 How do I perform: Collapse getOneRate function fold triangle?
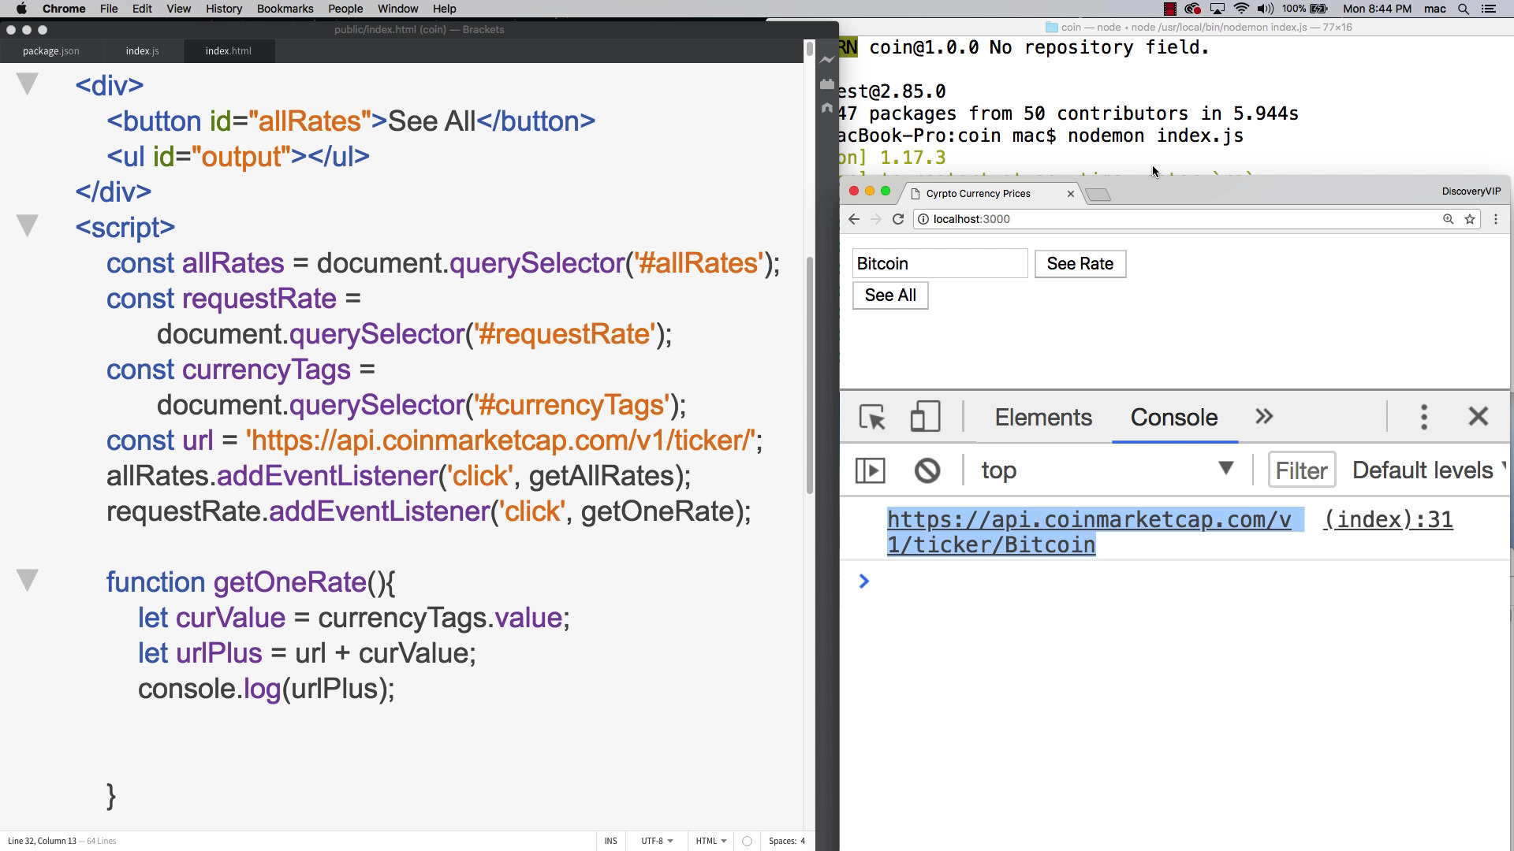[28, 580]
